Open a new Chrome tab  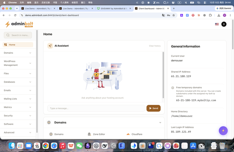coord(174,8)
